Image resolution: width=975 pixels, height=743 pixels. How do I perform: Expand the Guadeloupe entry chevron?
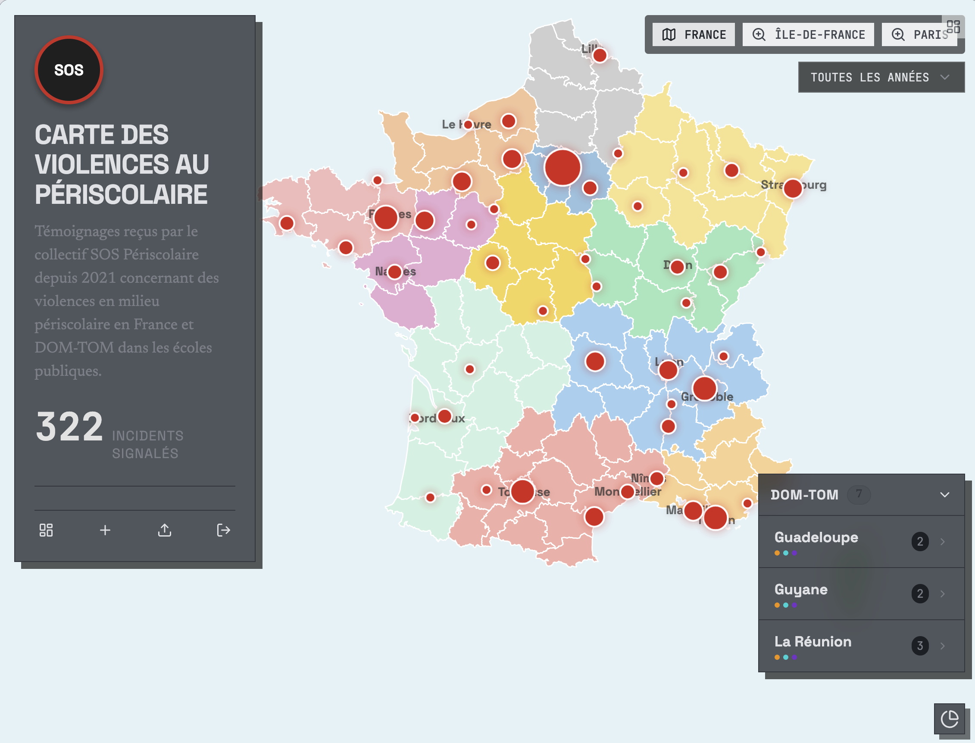click(x=943, y=542)
